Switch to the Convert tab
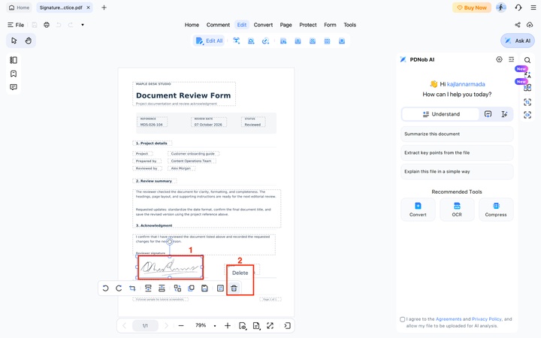541x338 pixels. click(263, 25)
